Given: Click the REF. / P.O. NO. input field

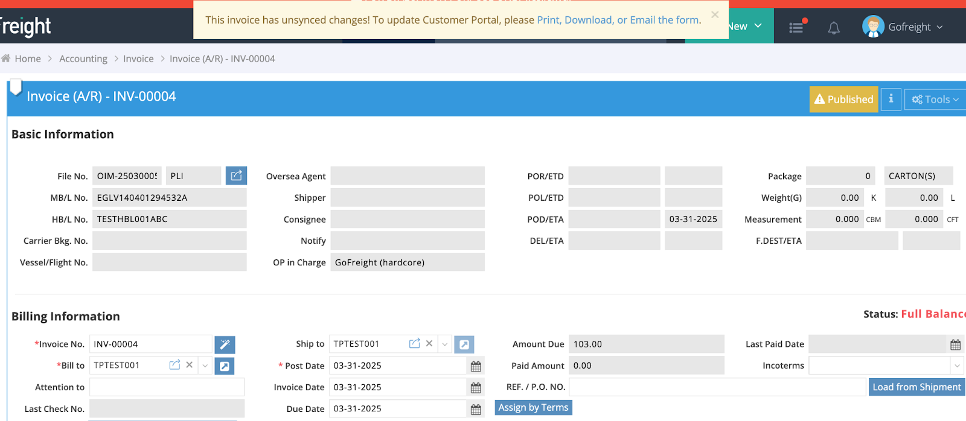Looking at the screenshot, I should pyautogui.click(x=717, y=387).
